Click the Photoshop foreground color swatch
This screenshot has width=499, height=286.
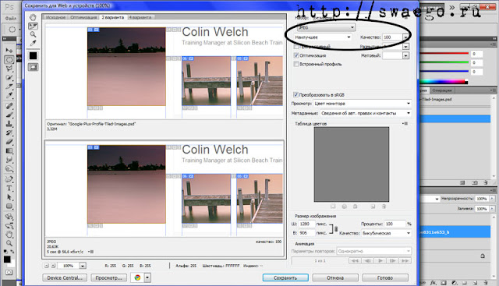pyautogui.click(x=7, y=260)
